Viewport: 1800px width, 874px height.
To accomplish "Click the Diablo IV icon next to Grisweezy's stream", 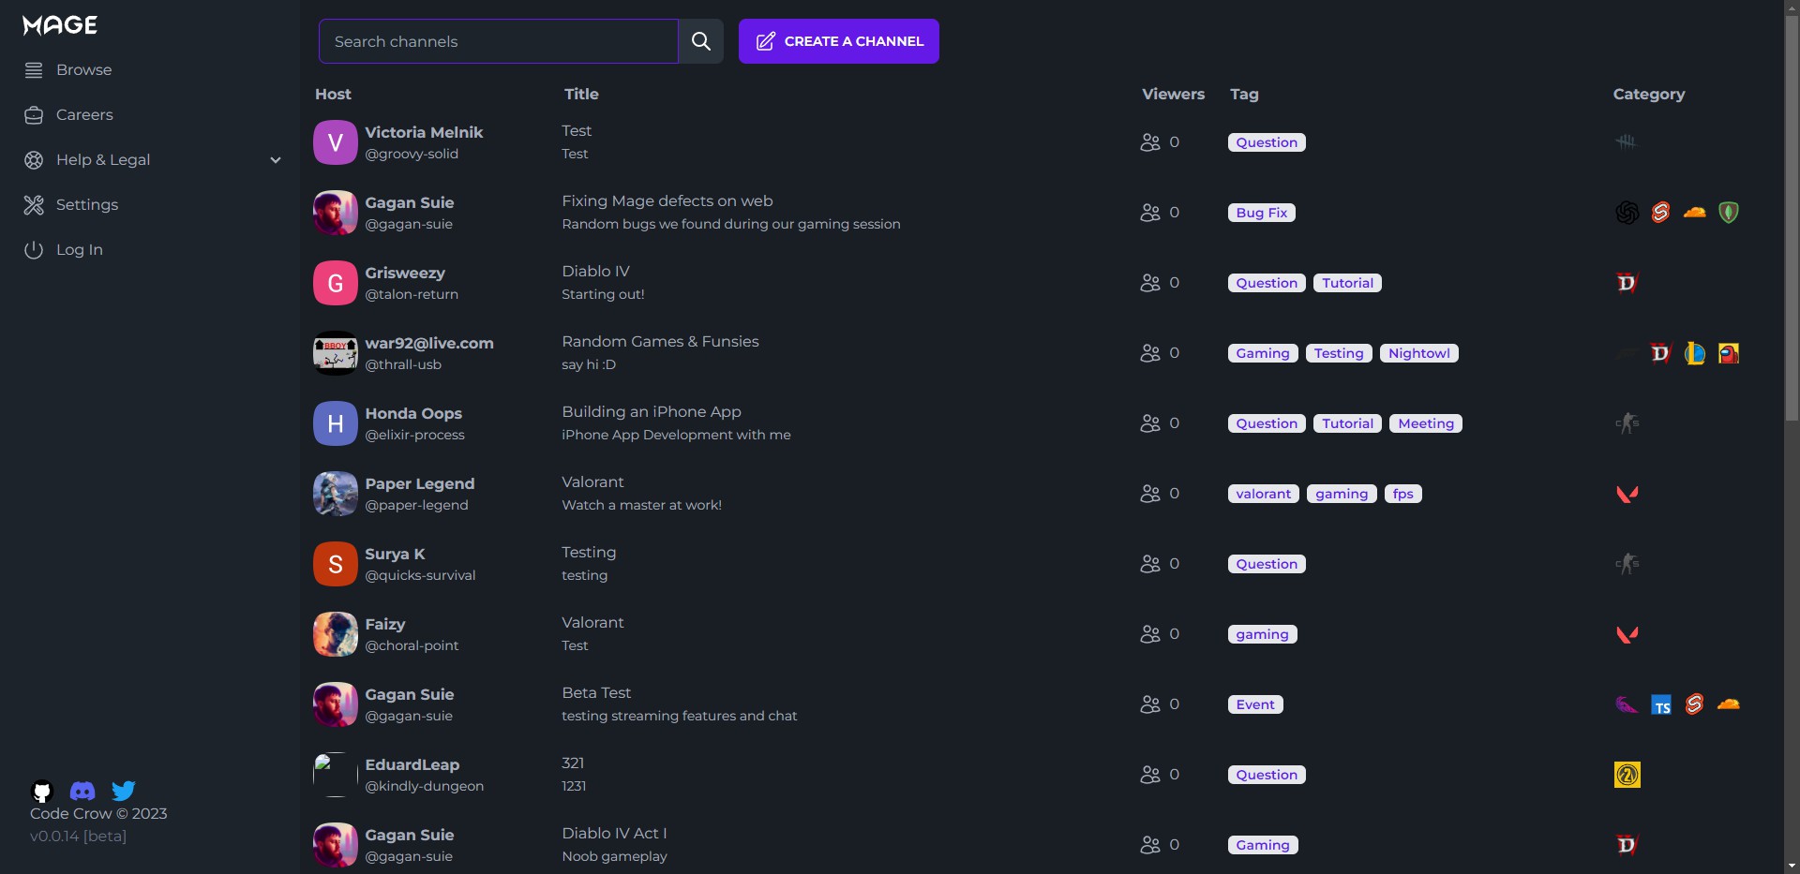I will (x=1627, y=282).
